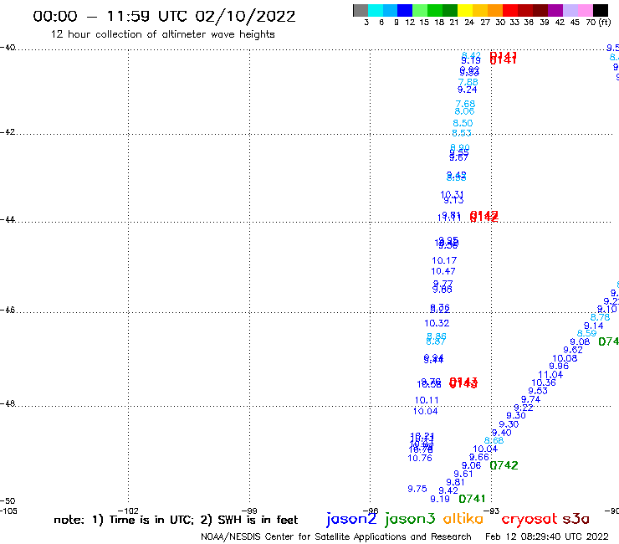619x544 pixels.
Task: Click the cryosat satellite legend label
Action: tap(529, 520)
